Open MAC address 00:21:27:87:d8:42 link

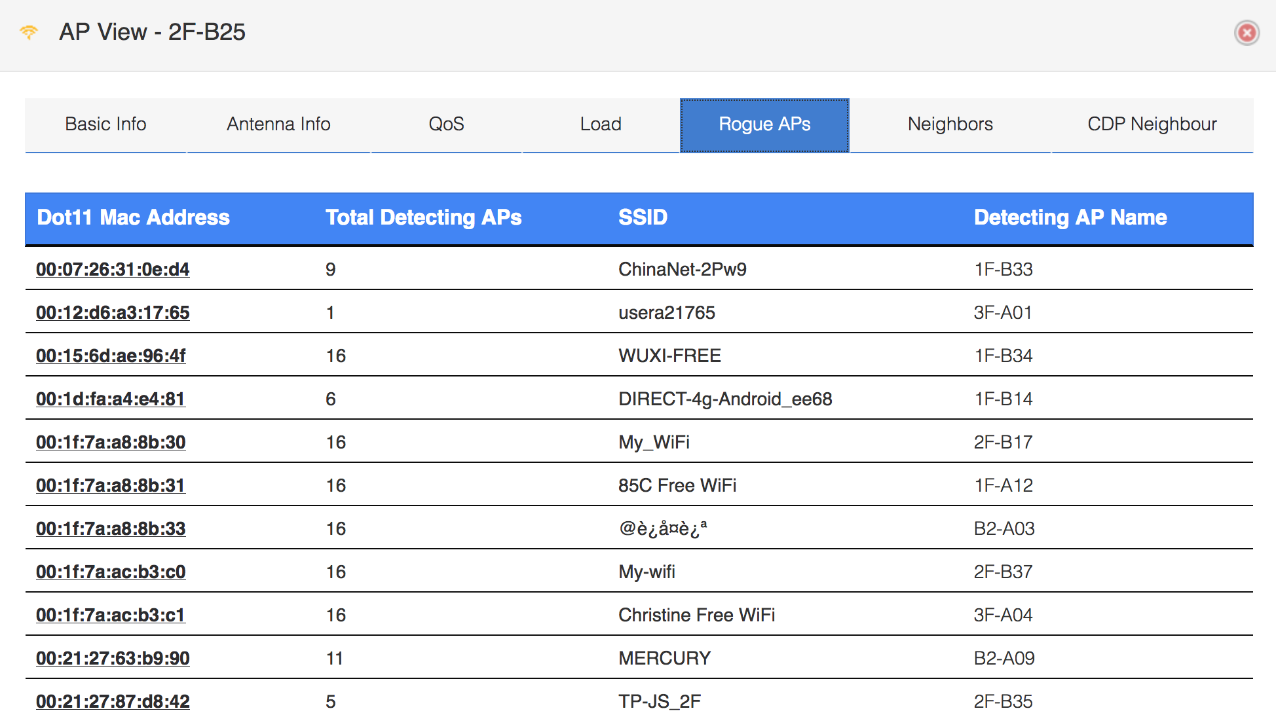pyautogui.click(x=113, y=701)
